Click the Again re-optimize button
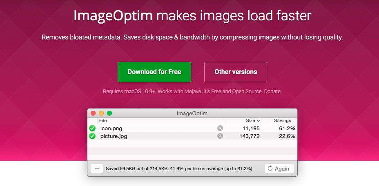Screen dimensions: 379x186 coord(279,168)
